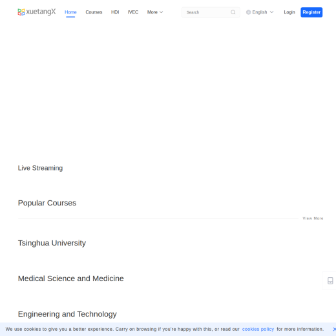Open the mobile app icon on right edge
The width and height of the screenshot is (336, 336).
(330, 280)
